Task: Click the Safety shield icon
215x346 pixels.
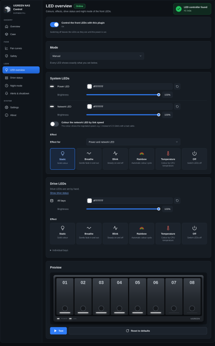Action: pyautogui.click(x=6, y=56)
